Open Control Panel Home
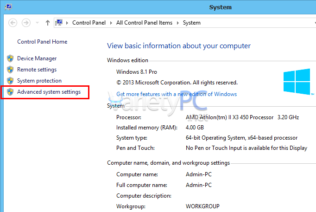Screen dimensions: 316x212 click(42, 42)
